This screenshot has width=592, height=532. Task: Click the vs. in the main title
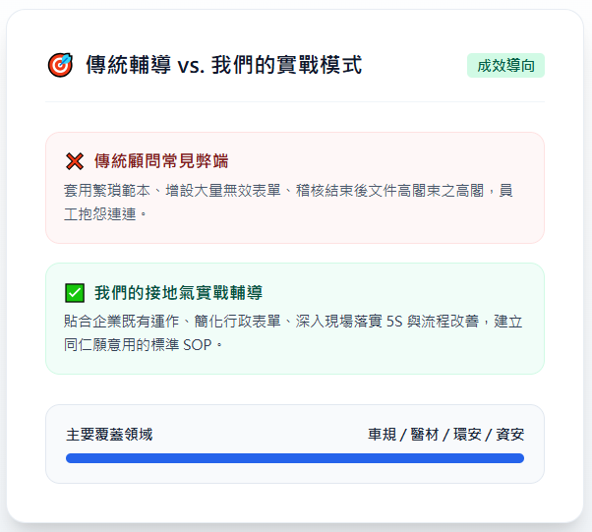191,66
